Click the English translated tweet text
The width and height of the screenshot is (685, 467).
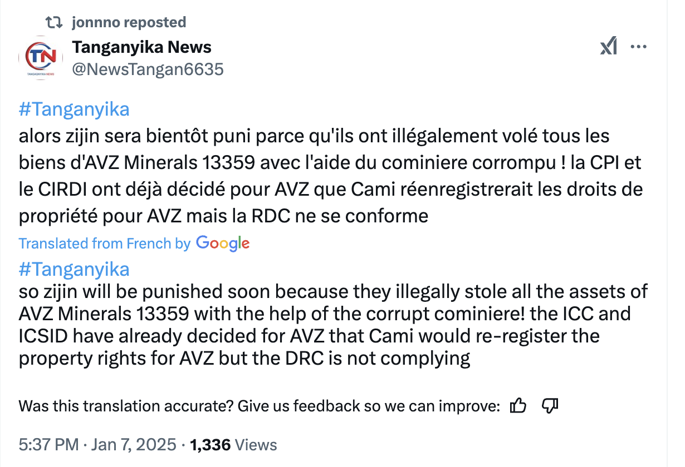coord(334,325)
